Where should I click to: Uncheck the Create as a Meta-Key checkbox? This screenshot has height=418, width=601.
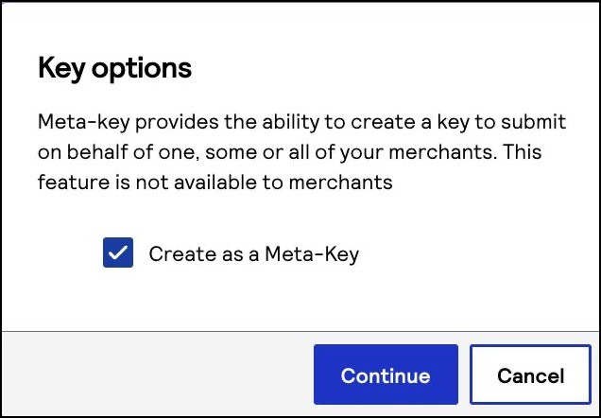tap(118, 253)
